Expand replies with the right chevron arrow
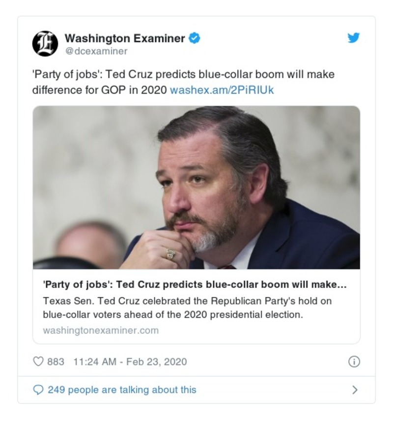This screenshot has width=393, height=421. 355,390
